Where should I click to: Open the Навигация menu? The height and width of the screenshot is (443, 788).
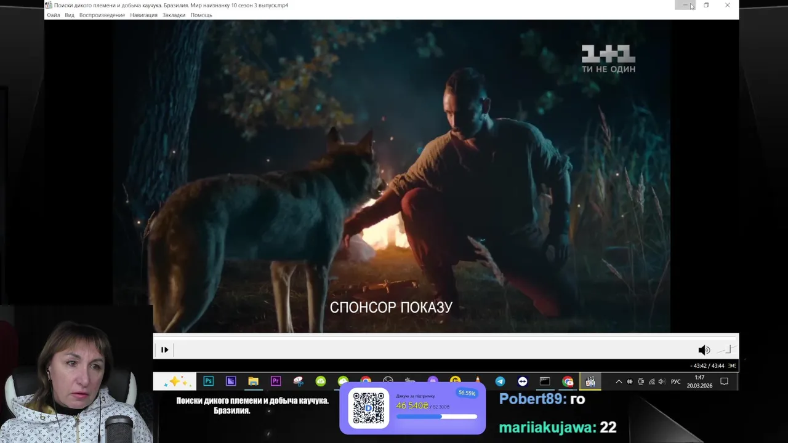143,15
